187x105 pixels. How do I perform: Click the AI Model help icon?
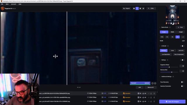pyautogui.click(x=168, y=46)
